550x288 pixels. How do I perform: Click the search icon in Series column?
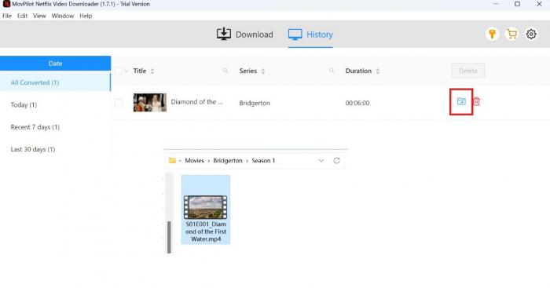tap(332, 71)
